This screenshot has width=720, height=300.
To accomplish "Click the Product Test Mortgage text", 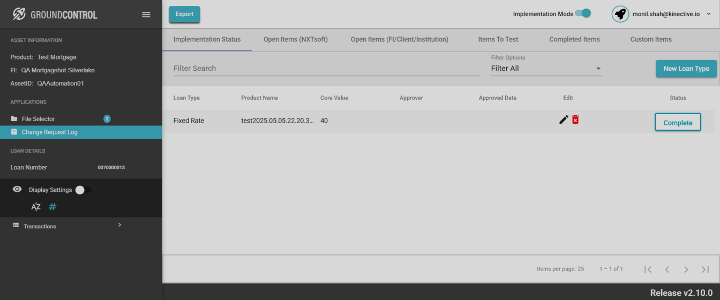I will (x=43, y=57).
